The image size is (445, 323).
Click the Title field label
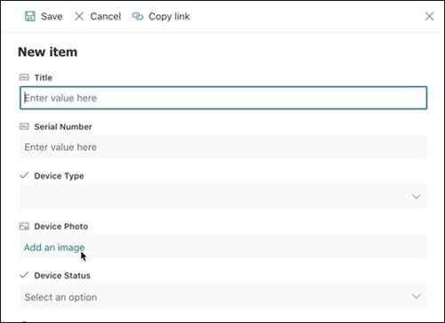(44, 77)
